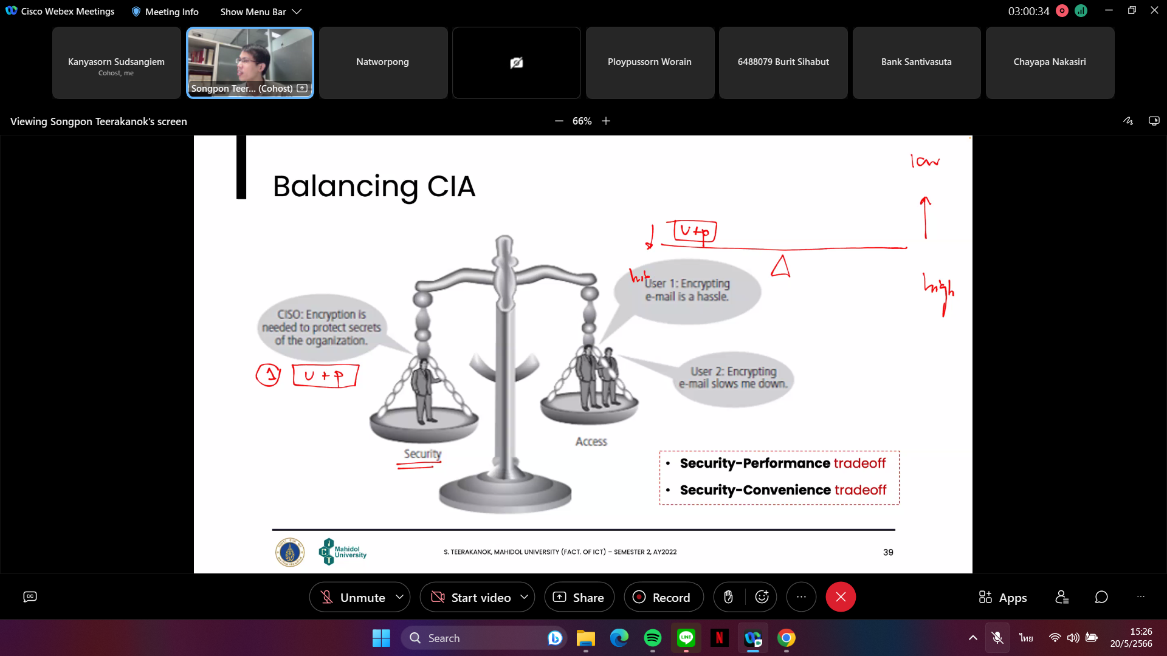Start video camera
This screenshot has width=1167, height=656.
tap(471, 597)
